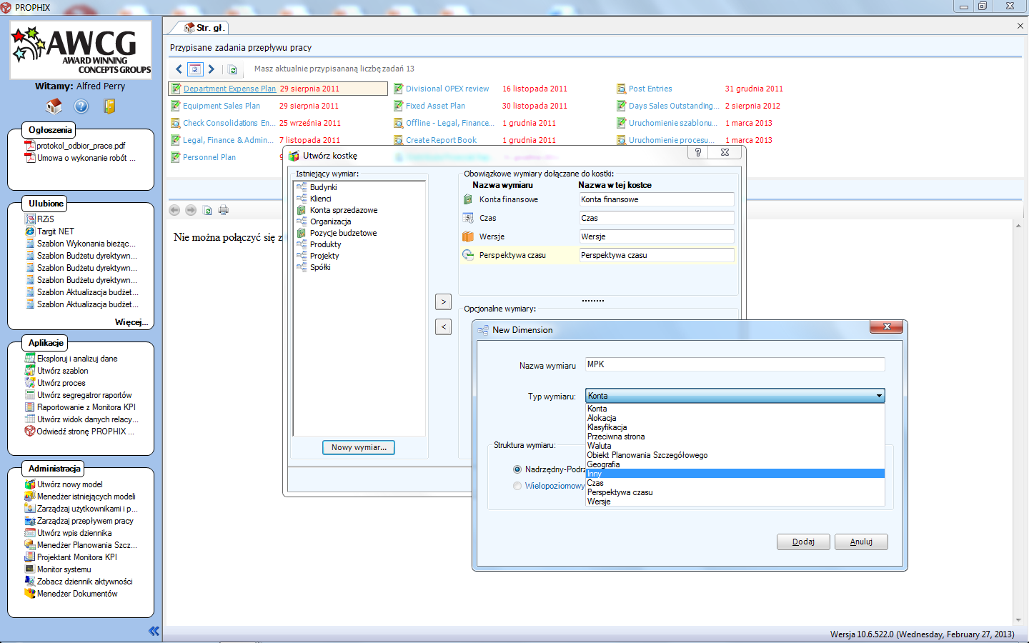Screen dimensions: 1029x643
Task: Select Pozycje budzetowe in the dimensions list
Action: tap(343, 233)
